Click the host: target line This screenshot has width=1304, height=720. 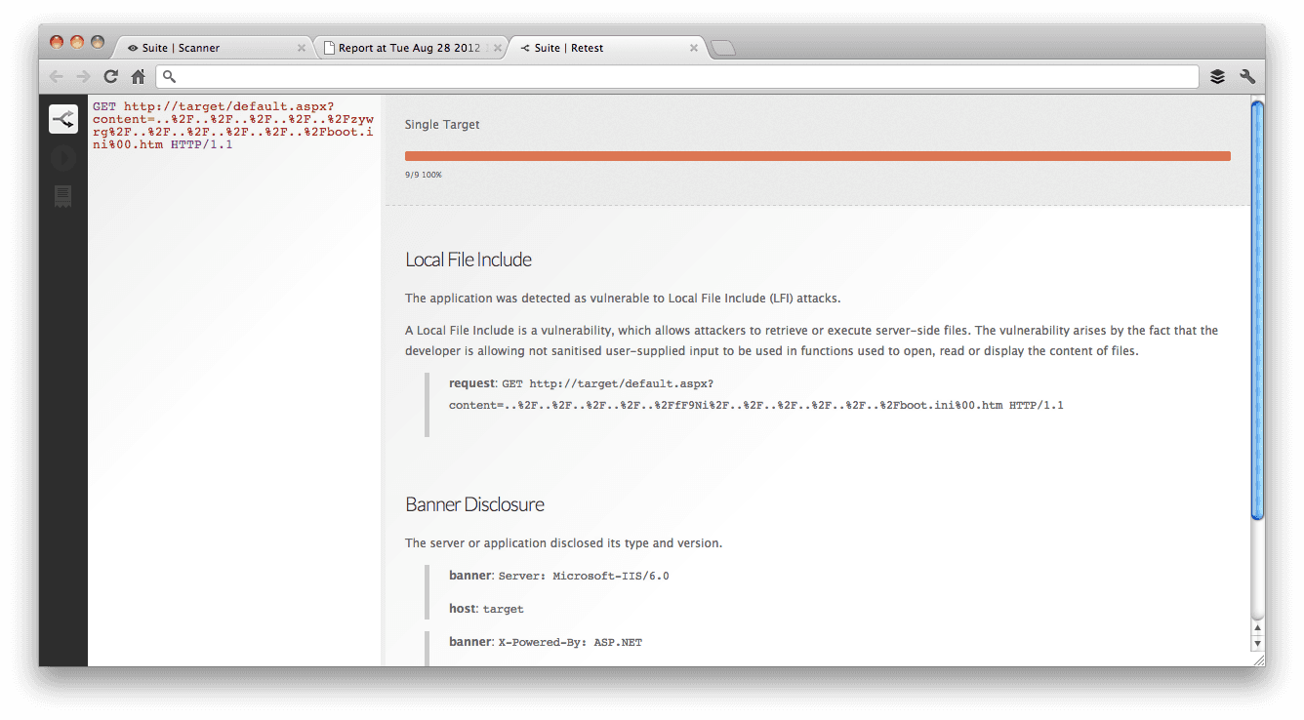pos(486,609)
